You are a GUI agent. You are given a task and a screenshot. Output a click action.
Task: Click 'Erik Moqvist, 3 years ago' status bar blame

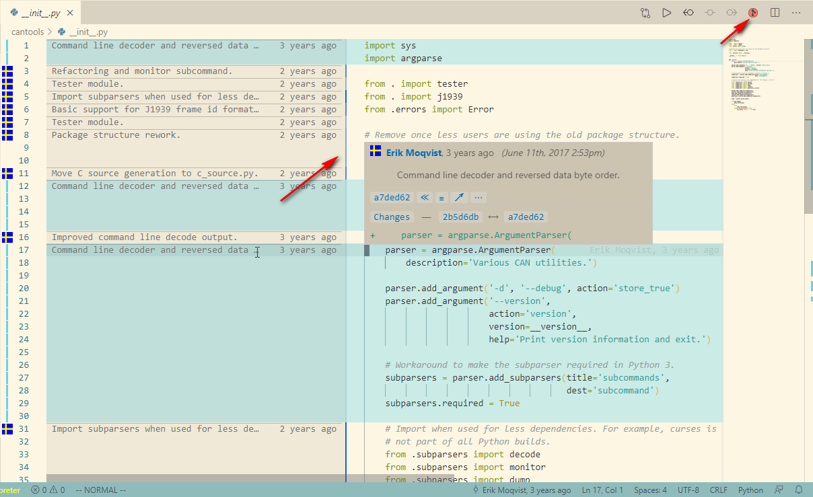point(522,490)
